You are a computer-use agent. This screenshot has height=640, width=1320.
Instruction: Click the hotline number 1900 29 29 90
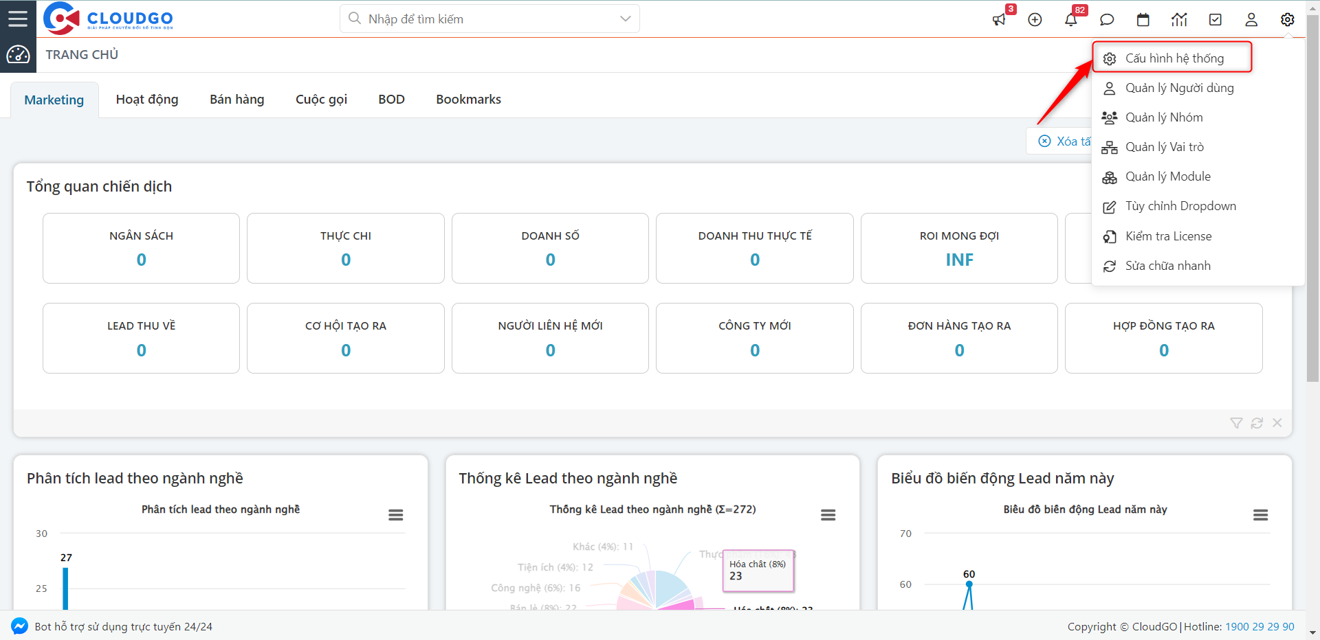(1259, 626)
